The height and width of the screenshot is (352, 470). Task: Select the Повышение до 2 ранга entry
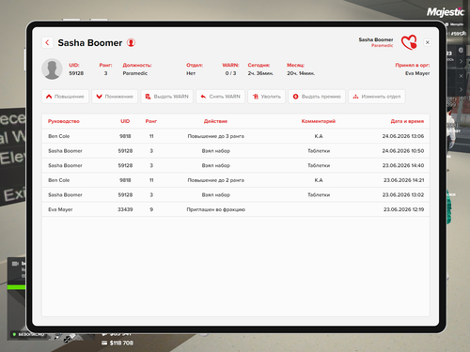pyautogui.click(x=236, y=180)
